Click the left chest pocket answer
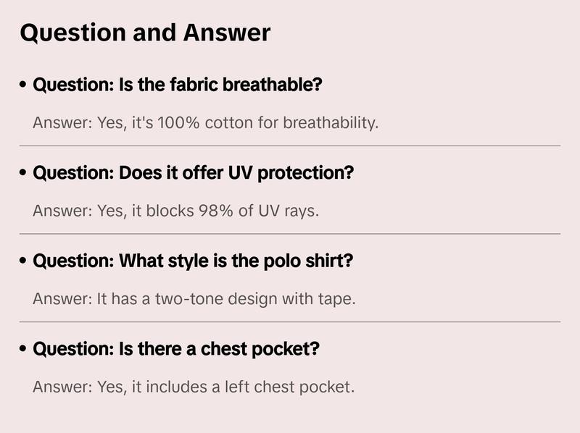580x433 pixels. click(x=193, y=387)
